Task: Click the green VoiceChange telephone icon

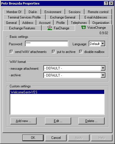Action: click(x=84, y=27)
